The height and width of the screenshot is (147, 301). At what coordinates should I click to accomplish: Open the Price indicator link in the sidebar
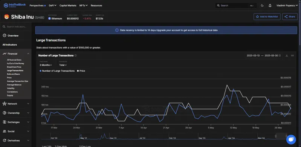[9, 78]
